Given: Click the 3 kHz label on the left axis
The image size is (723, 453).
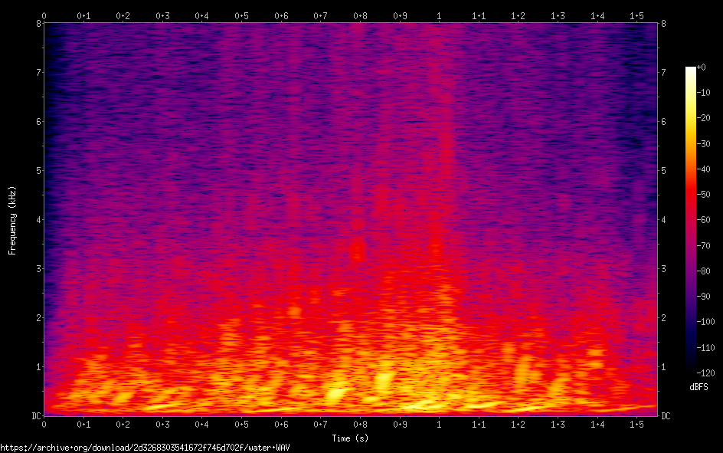Looking at the screenshot, I should [x=38, y=269].
